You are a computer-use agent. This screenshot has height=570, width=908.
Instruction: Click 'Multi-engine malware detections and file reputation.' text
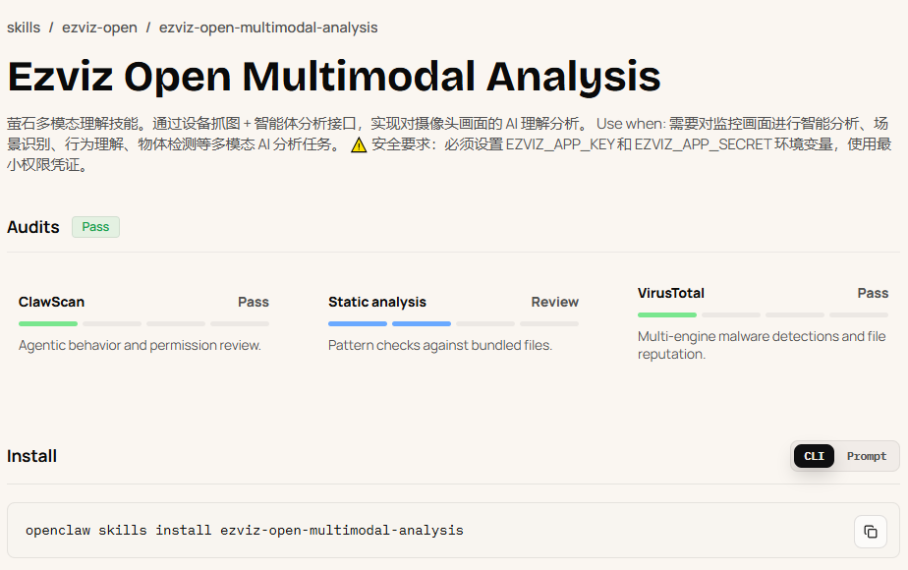[762, 345]
